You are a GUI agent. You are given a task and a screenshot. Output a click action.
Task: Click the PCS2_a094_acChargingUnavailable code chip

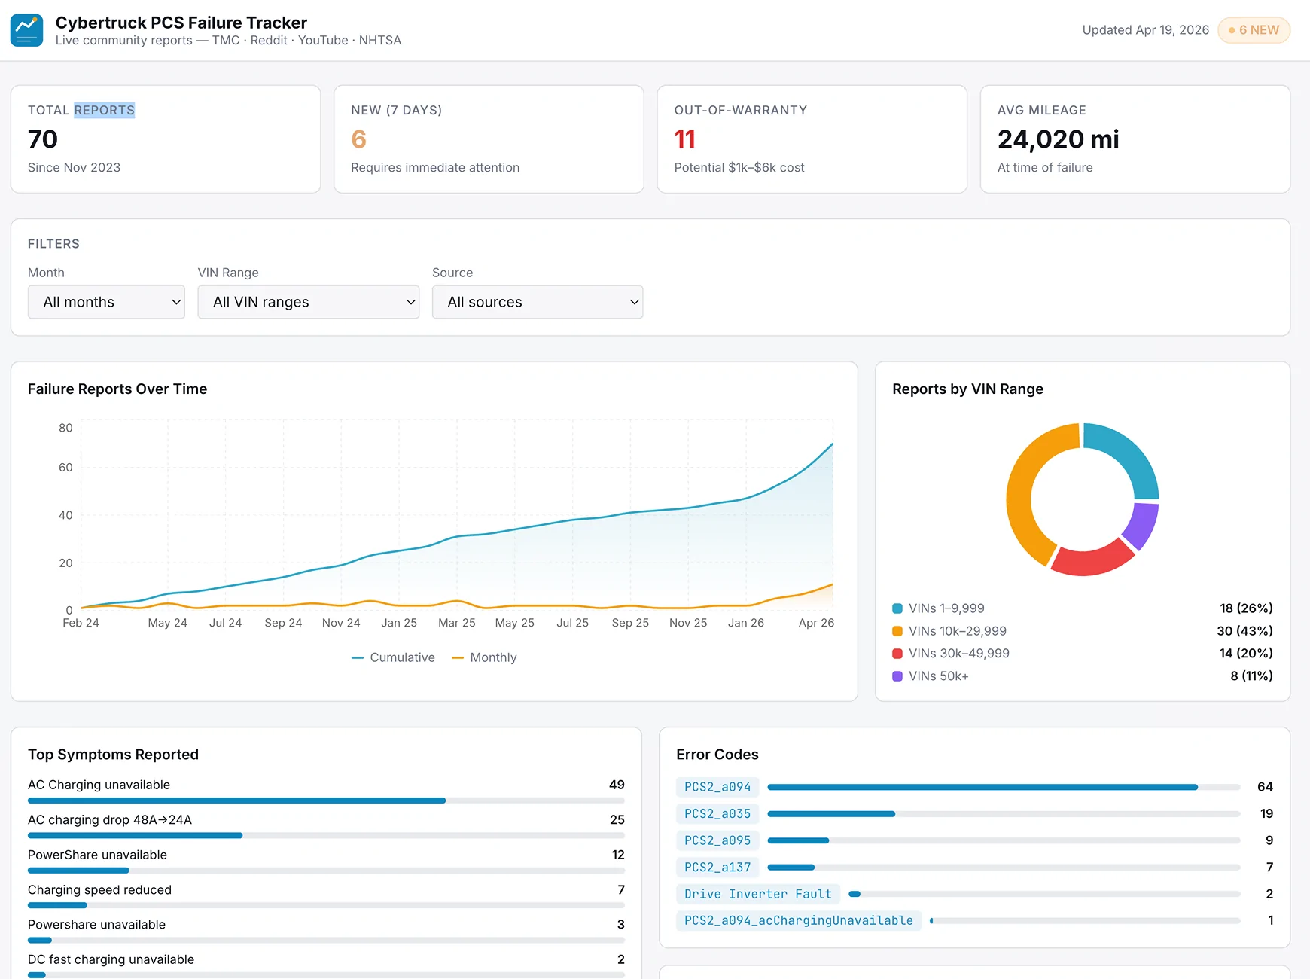(x=799, y=920)
